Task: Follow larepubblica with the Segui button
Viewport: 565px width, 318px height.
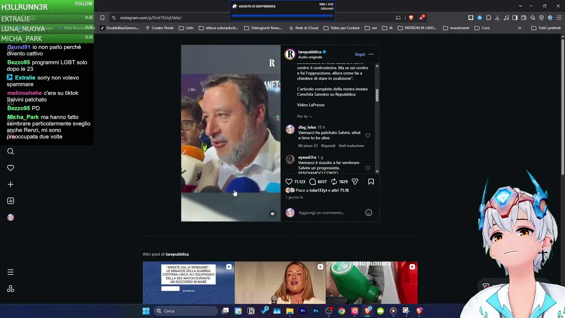Action: click(360, 54)
